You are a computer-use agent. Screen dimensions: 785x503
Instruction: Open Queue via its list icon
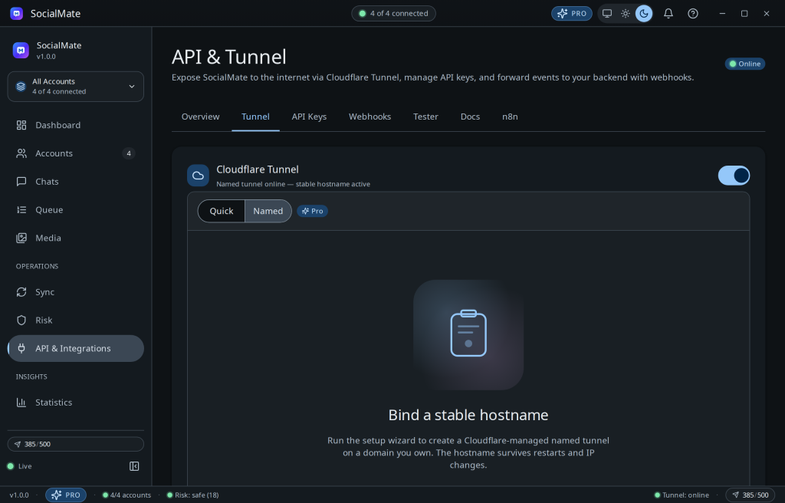pyautogui.click(x=21, y=210)
